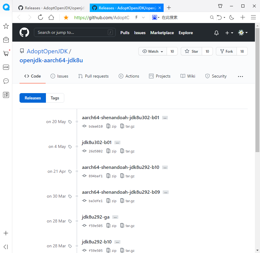Open the watchers count 10
Screen dimensions: 260x253
(x=172, y=51)
